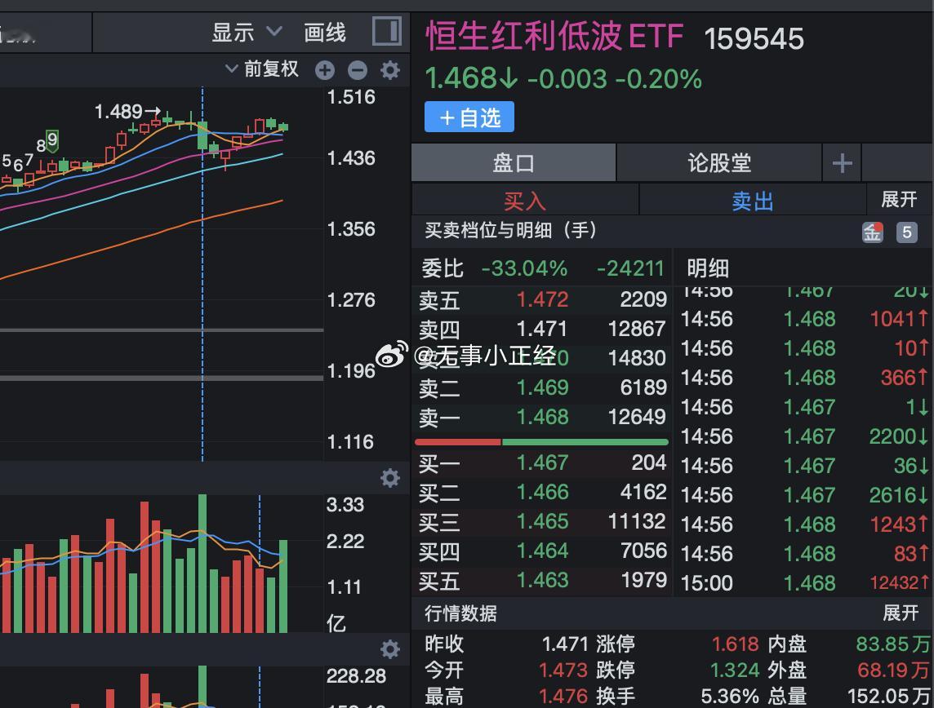
Task: Click the trade detail row with 2200 lots
Action: coord(804,436)
